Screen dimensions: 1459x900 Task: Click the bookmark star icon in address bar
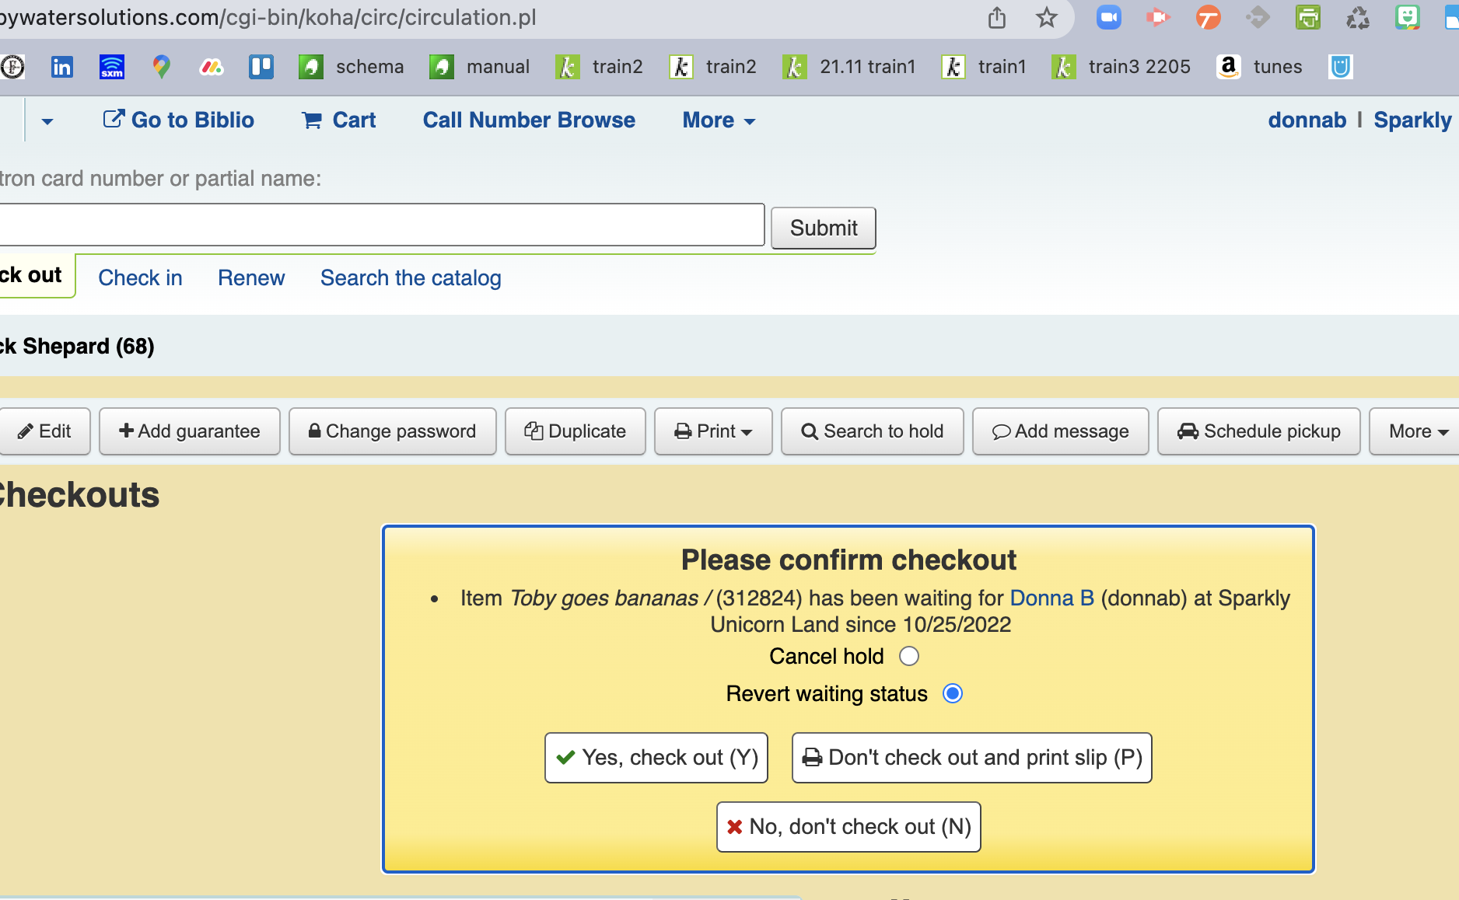1046,17
